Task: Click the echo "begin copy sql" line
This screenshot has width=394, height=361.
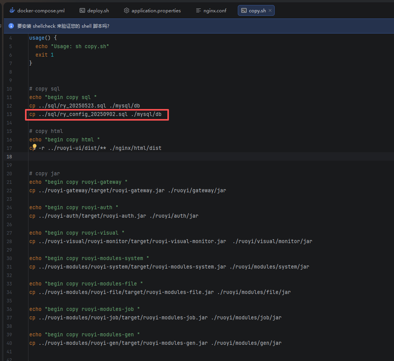Action: (x=63, y=97)
